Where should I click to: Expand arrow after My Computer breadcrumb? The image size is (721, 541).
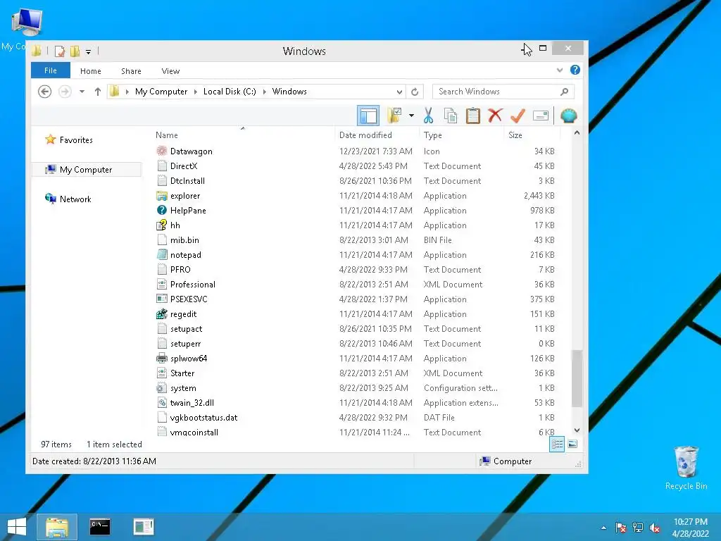tap(196, 92)
